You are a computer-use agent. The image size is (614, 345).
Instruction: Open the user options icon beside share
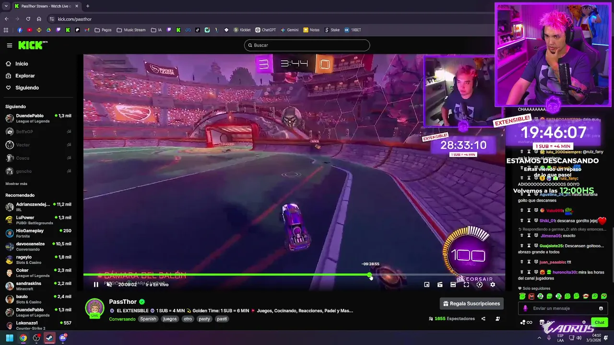coord(497,319)
